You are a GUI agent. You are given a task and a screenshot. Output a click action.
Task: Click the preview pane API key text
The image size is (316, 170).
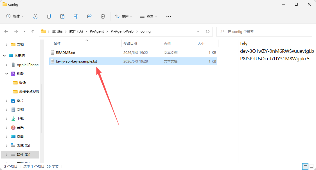[x=277, y=51]
